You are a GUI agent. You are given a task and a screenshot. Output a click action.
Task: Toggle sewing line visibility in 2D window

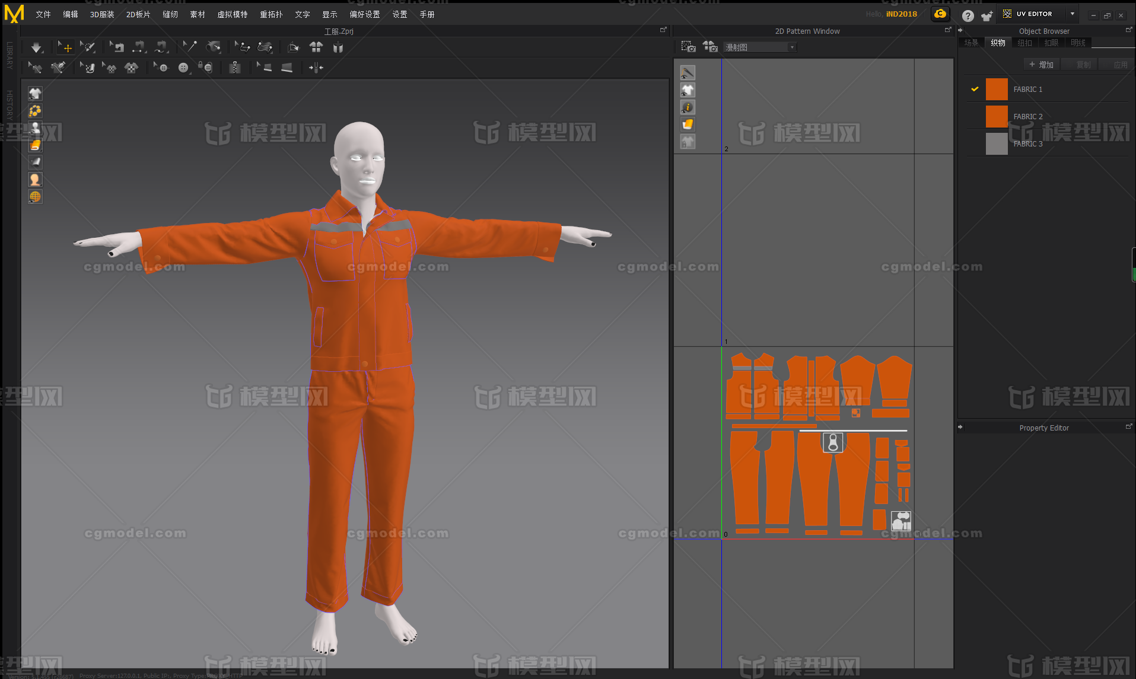(688, 72)
